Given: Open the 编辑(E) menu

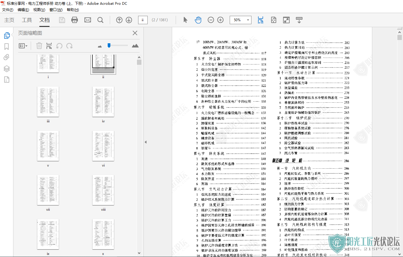Looking at the screenshot, I should click(23, 10).
